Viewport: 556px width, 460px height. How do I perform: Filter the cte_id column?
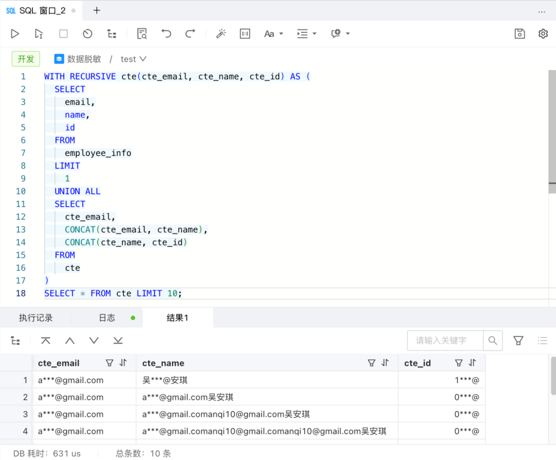pyautogui.click(x=459, y=363)
